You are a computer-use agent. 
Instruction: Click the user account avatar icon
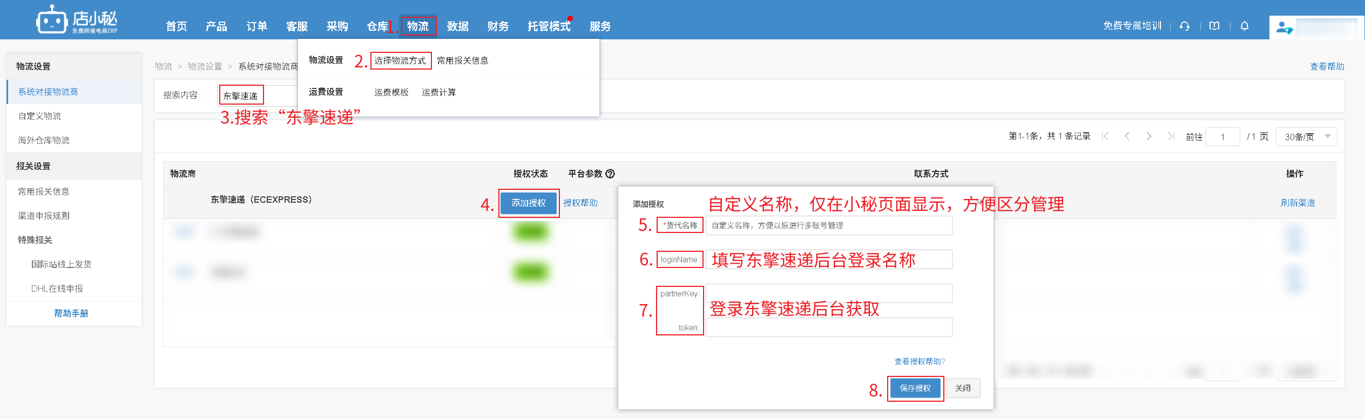coord(1284,28)
